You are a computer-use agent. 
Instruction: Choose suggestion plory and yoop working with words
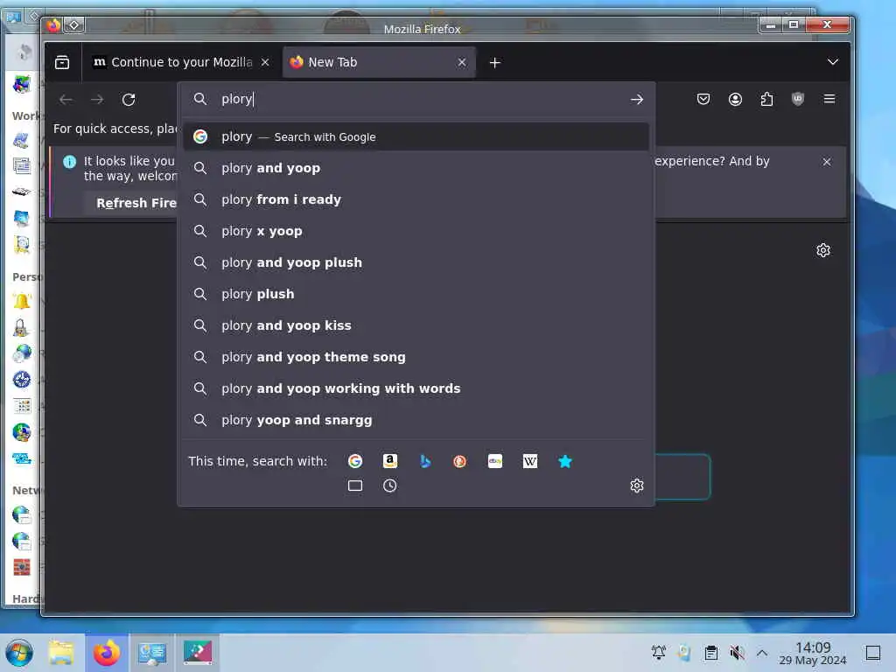(x=416, y=388)
